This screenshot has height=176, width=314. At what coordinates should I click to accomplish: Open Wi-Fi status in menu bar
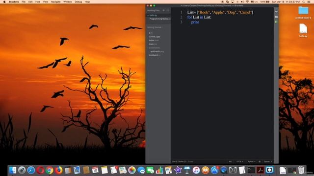tap(247, 2)
